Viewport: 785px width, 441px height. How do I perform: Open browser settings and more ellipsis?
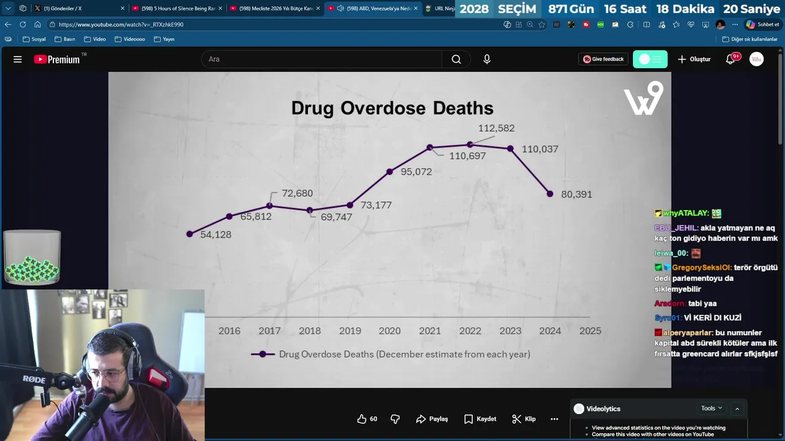(735, 24)
